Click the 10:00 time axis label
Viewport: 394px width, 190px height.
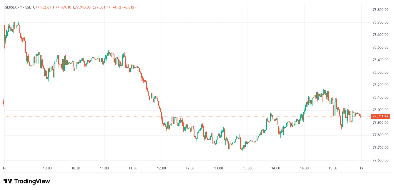coord(47,168)
